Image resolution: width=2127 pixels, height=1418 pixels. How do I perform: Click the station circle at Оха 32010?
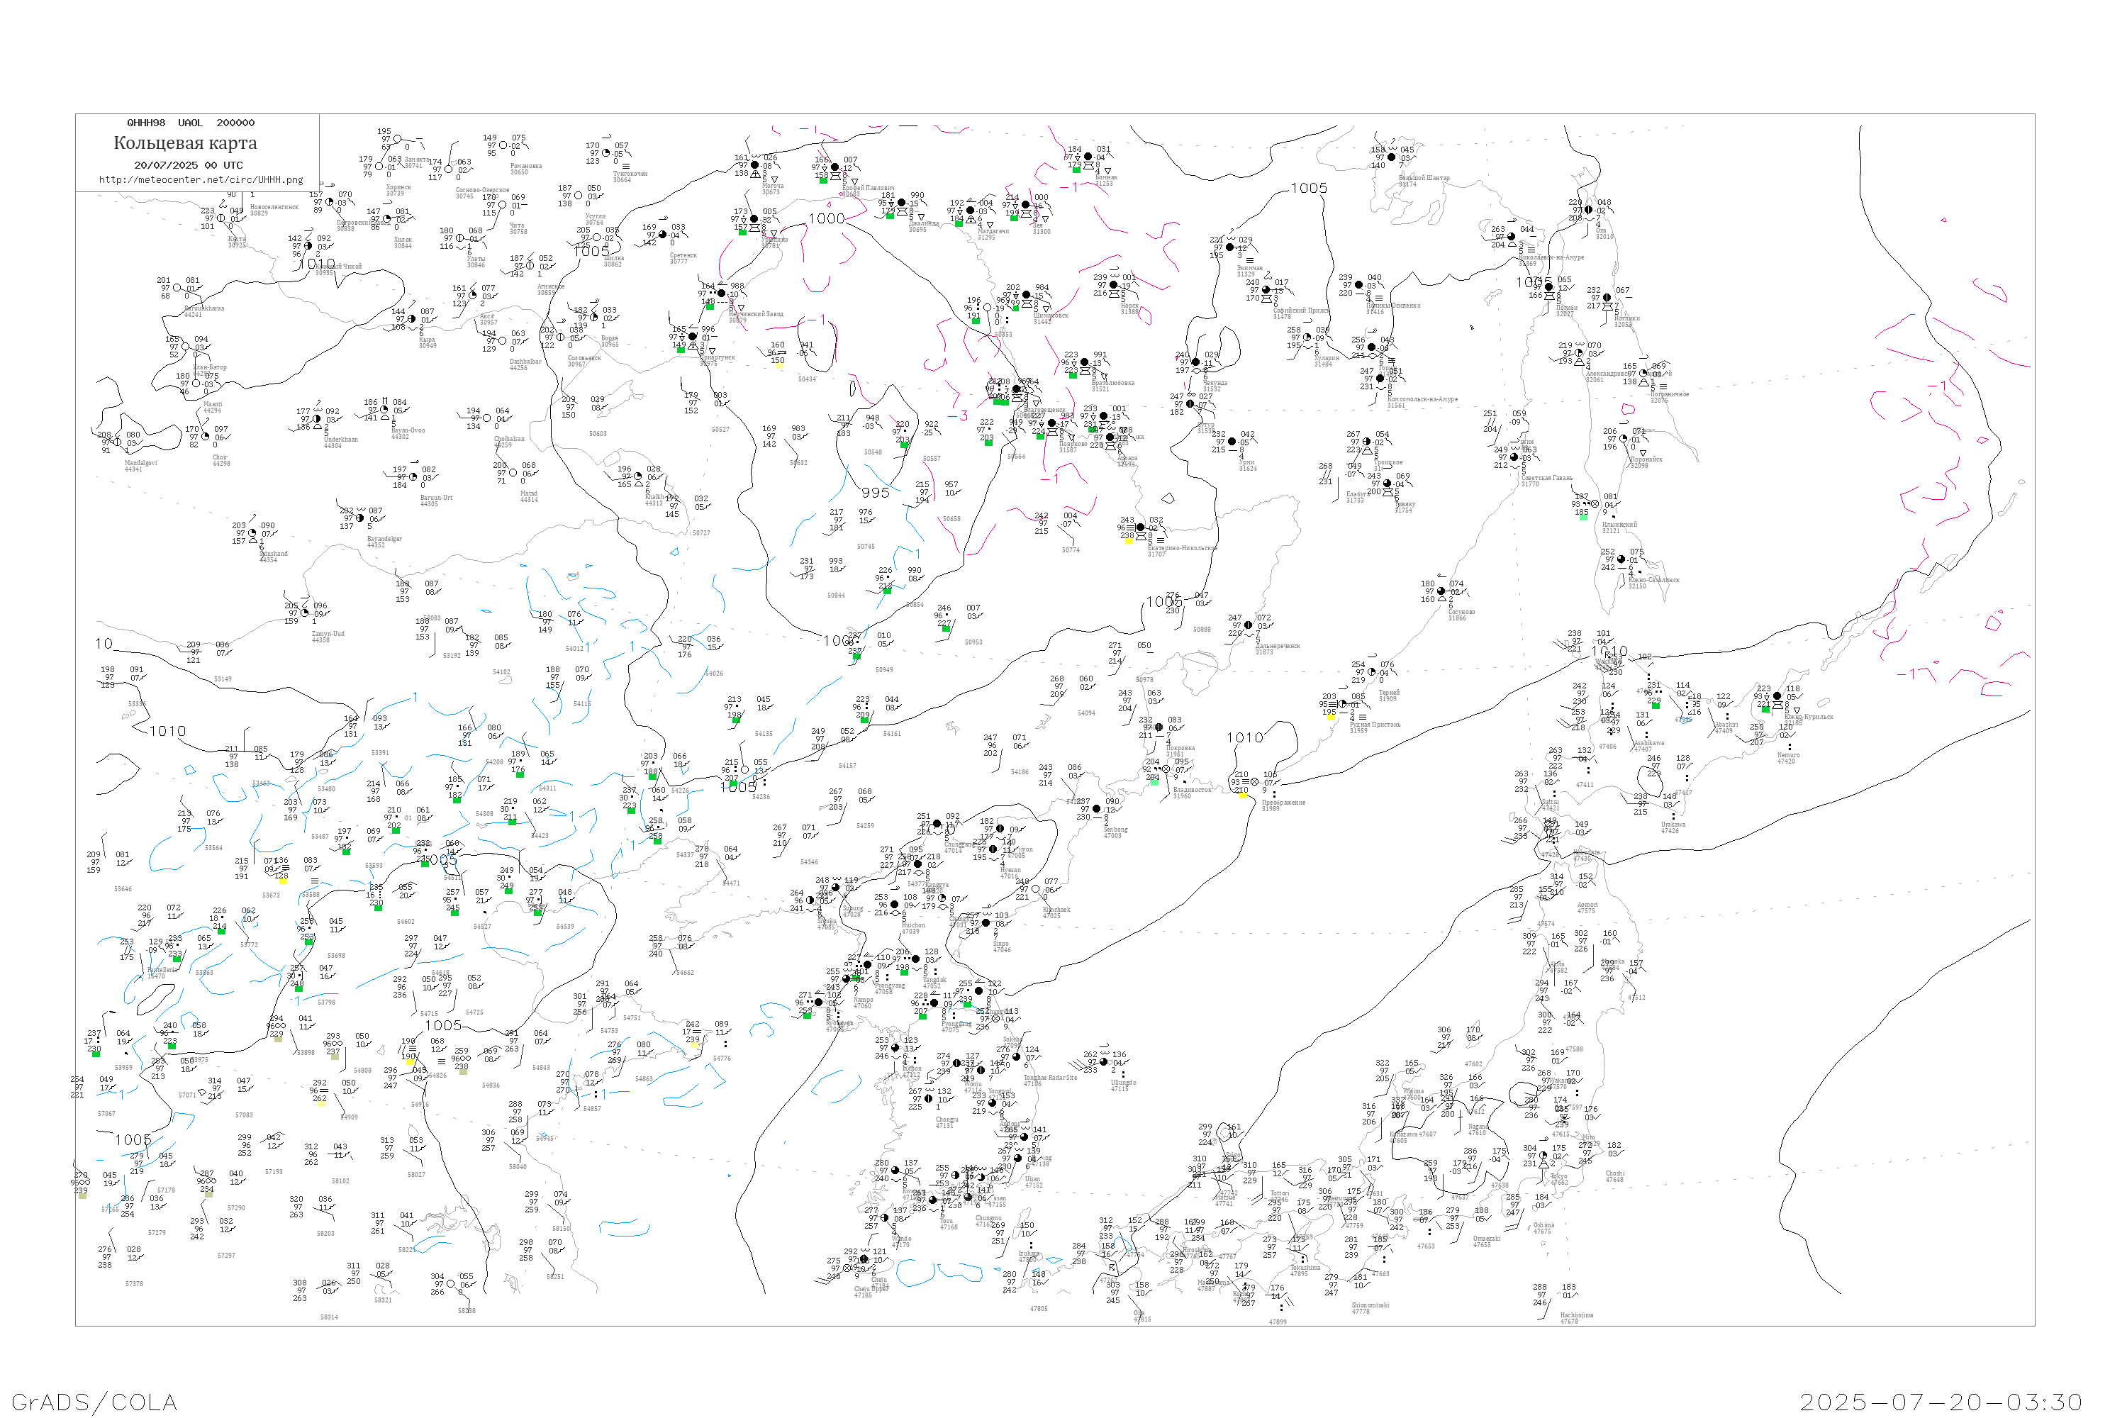coord(1589,210)
